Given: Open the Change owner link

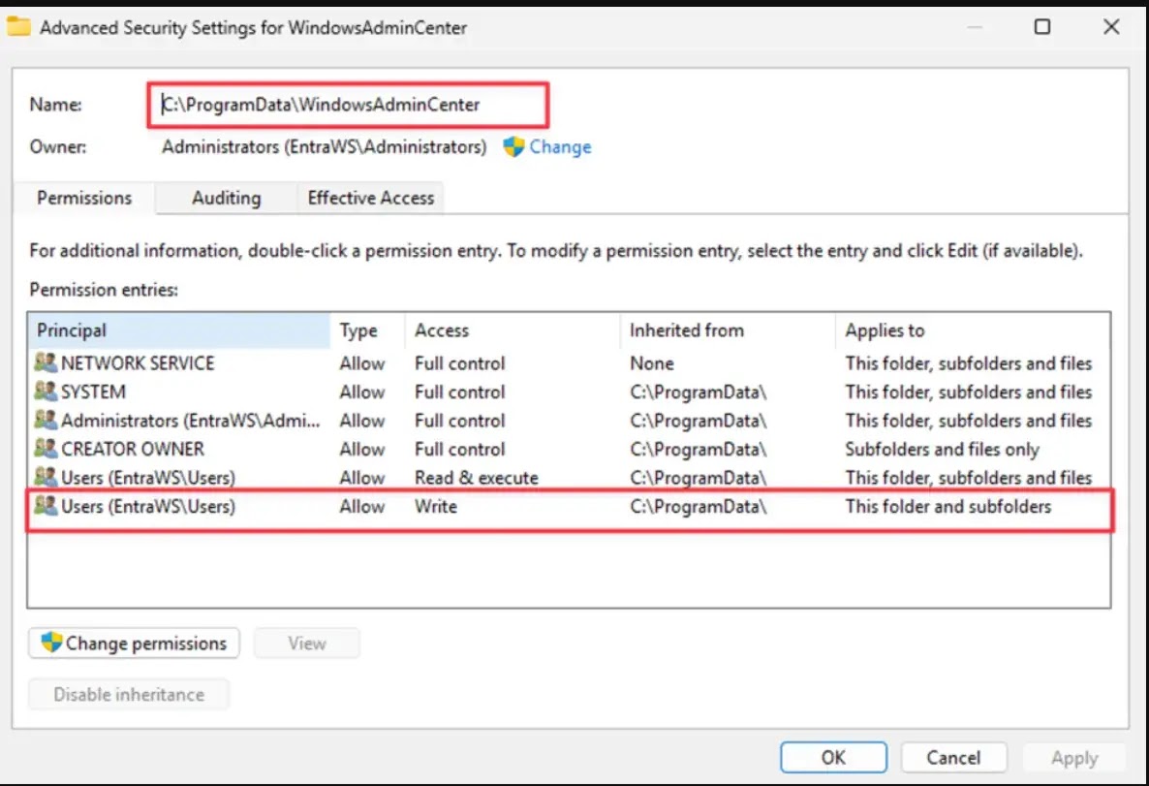Looking at the screenshot, I should coord(560,147).
